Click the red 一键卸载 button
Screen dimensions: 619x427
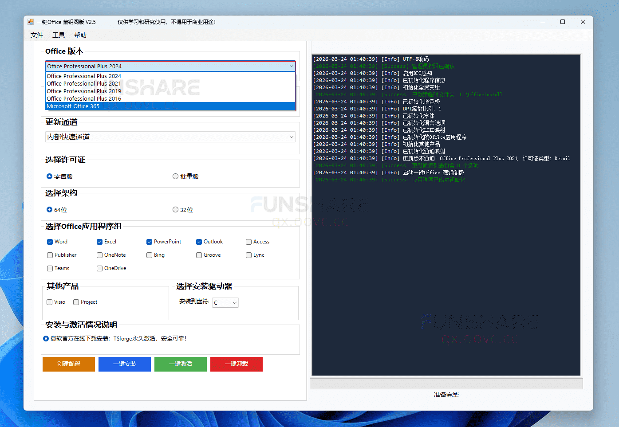(237, 364)
